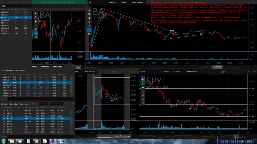Image resolution: width=257 pixels, height=144 pixels.
Task: Open Add Indicator dropdown in SPY chart
Action: coord(192,72)
